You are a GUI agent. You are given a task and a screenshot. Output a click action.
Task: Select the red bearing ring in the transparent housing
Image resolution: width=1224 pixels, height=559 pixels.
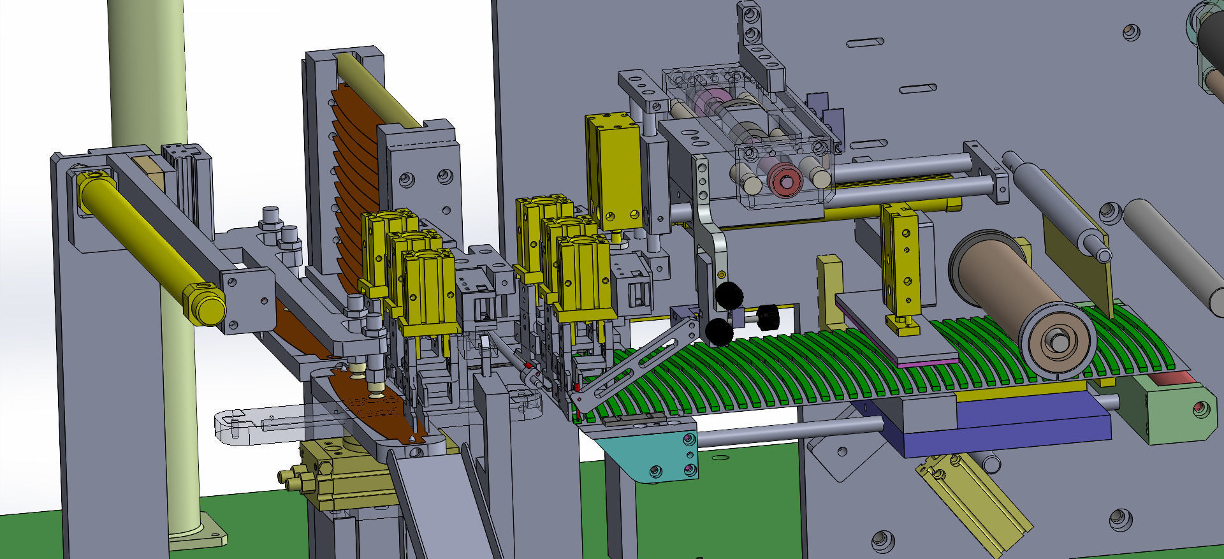click(784, 177)
